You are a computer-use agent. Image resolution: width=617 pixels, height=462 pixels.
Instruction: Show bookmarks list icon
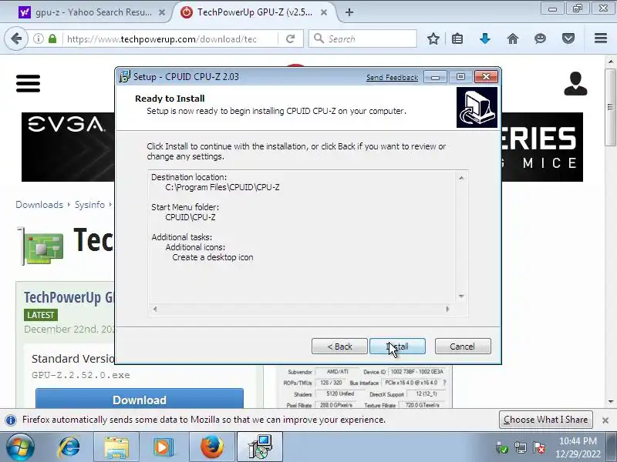click(457, 38)
